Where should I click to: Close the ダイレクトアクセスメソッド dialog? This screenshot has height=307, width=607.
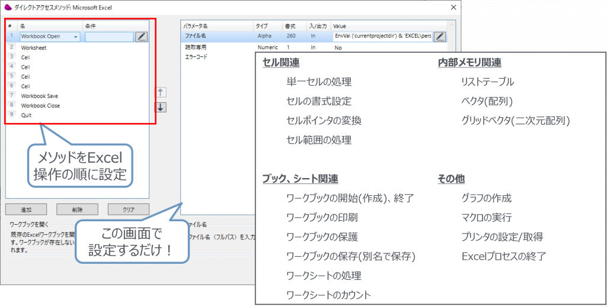pyautogui.click(x=454, y=8)
